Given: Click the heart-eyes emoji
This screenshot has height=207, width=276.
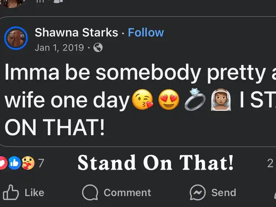Looking at the screenshot, I should (169, 100).
